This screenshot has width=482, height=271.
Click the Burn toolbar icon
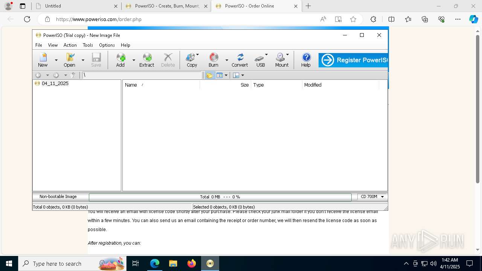point(214,60)
